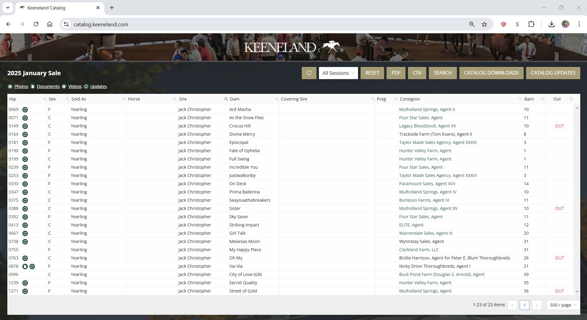Click the document icon for hip 0878
Screen dimensions: 587x320
pos(25,267)
